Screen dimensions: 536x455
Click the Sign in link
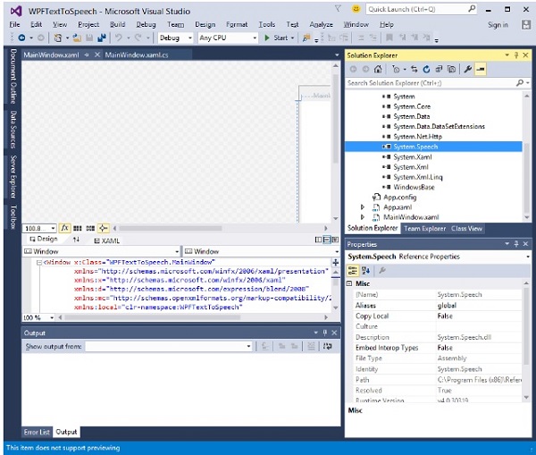click(x=498, y=25)
